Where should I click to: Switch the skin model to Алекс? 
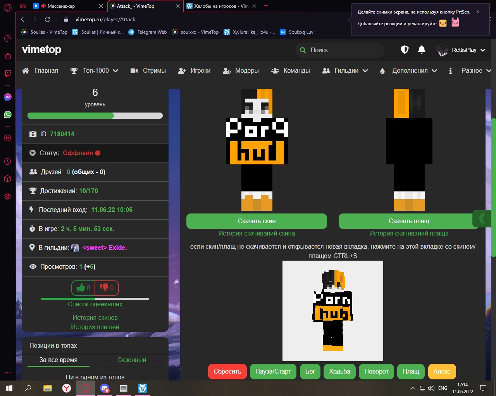tap(442, 372)
